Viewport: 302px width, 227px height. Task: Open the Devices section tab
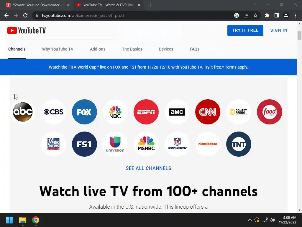(166, 49)
